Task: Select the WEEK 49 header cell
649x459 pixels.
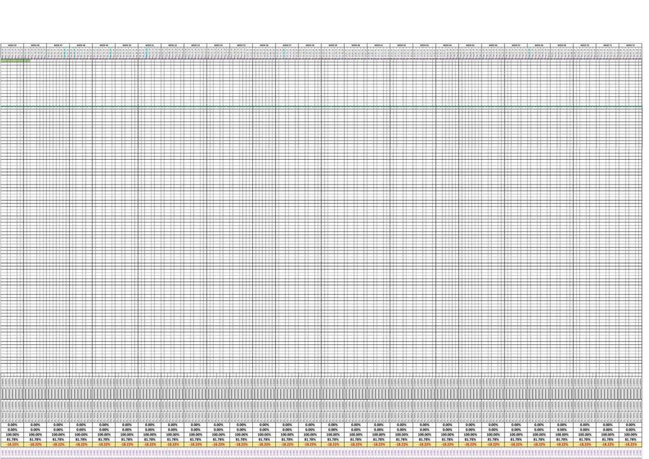Action: coord(104,45)
